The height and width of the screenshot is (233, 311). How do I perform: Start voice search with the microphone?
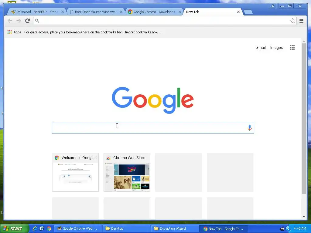pyautogui.click(x=250, y=128)
